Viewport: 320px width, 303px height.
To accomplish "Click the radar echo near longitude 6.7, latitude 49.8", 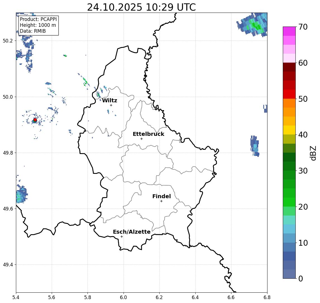I will [255, 146].
